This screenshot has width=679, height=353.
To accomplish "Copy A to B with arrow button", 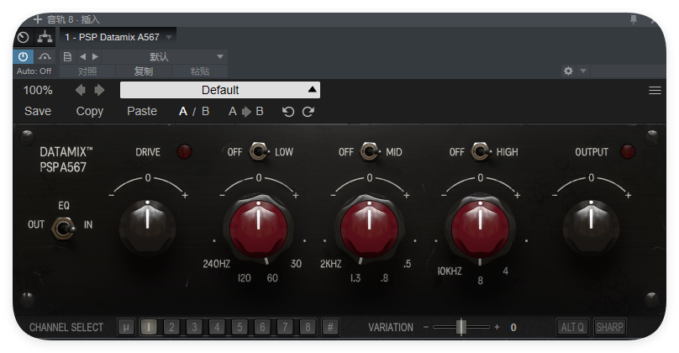I will (x=246, y=112).
